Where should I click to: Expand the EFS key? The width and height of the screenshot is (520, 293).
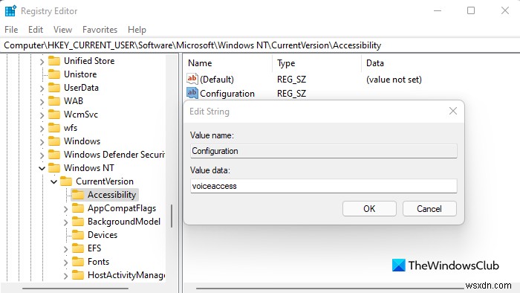pos(65,249)
